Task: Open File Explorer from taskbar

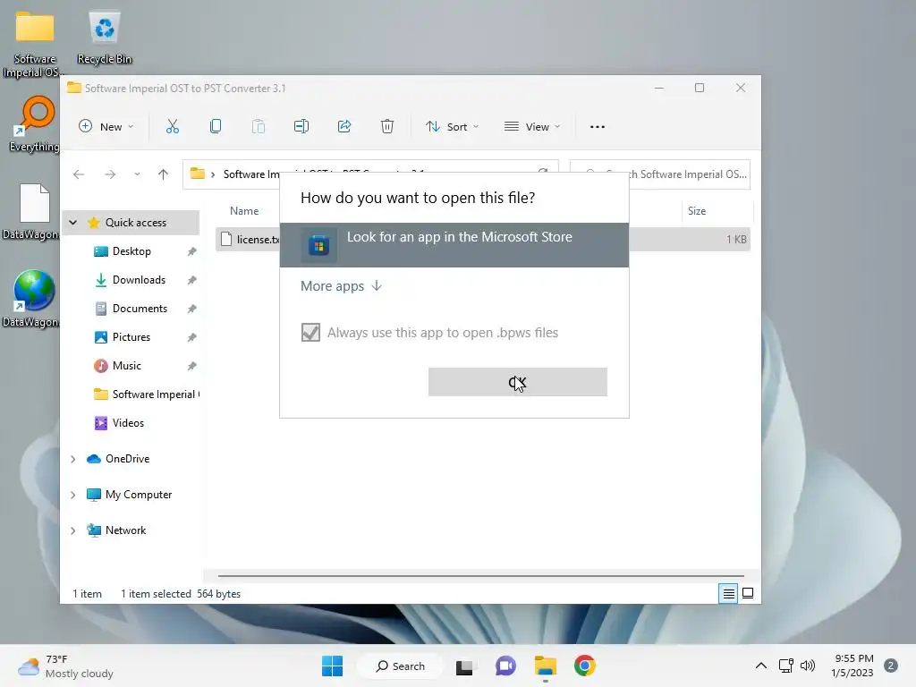Action: pos(545,666)
